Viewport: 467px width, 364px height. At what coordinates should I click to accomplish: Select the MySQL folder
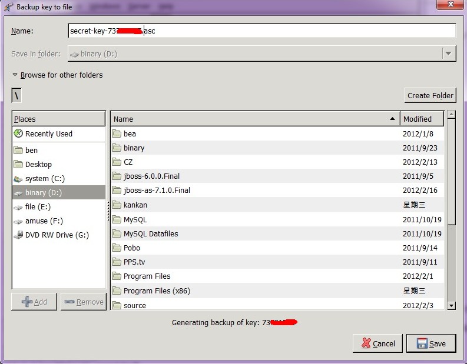[277, 219]
